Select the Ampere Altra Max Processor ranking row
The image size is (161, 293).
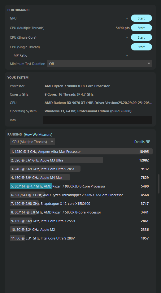tap(81, 151)
